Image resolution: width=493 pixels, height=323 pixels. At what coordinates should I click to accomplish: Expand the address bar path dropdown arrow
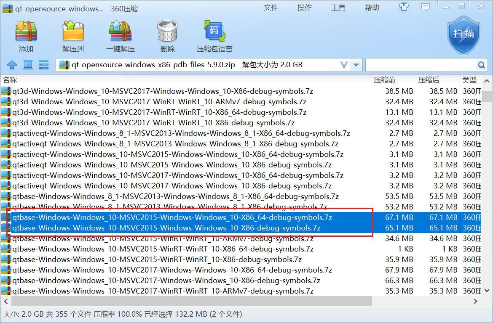coord(356,65)
